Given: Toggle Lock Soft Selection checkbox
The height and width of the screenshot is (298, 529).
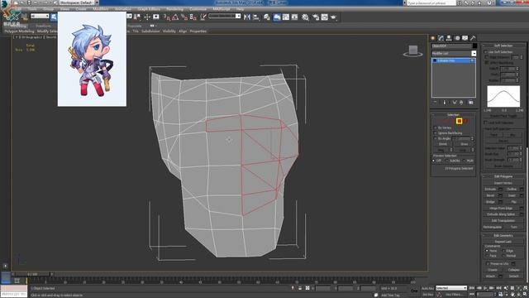Looking at the screenshot, I should tap(486, 123).
